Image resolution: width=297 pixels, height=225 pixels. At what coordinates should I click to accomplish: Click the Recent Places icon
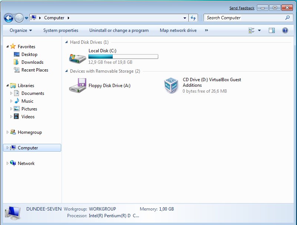pyautogui.click(x=17, y=70)
